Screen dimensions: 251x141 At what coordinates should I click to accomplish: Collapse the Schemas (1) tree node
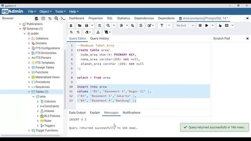[x=20, y=29]
